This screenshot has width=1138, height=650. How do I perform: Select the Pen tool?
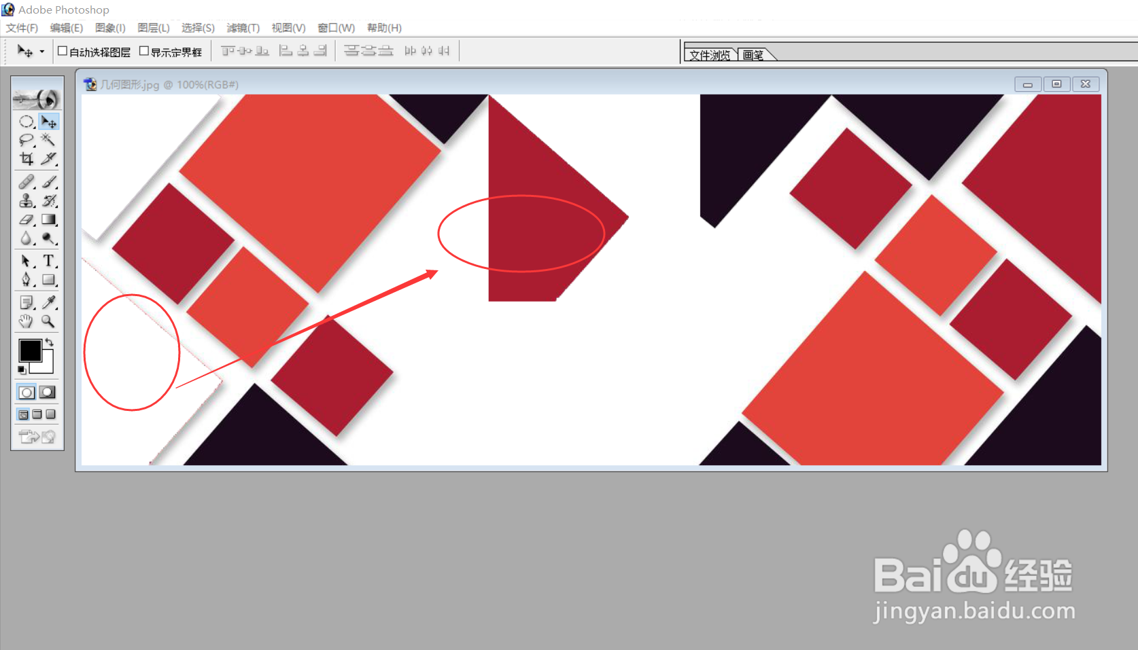pos(27,280)
